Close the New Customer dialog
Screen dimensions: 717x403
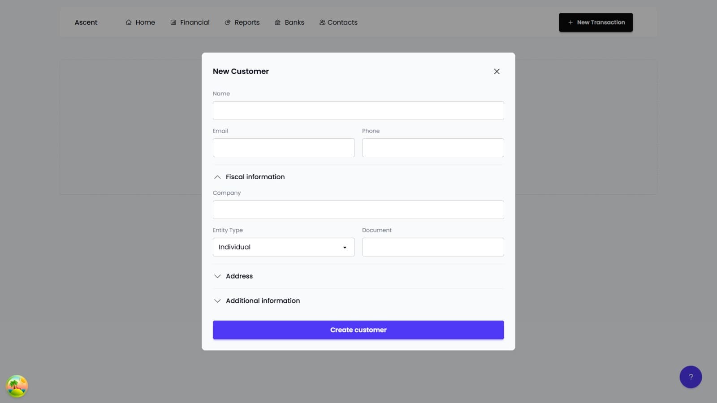(x=497, y=72)
